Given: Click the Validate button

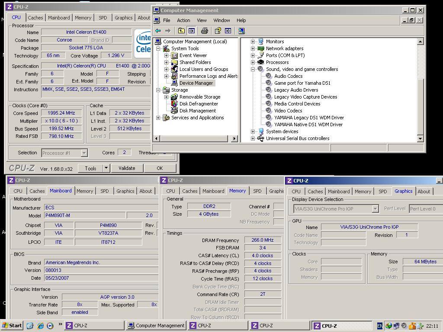Looking at the screenshot, I should [127, 168].
